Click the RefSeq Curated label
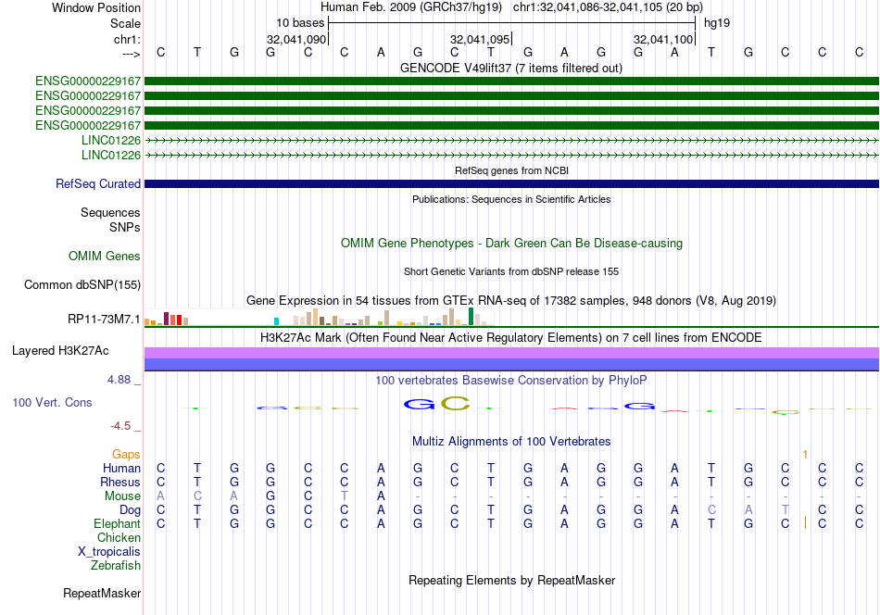The width and height of the screenshot is (880, 615). 97,184
